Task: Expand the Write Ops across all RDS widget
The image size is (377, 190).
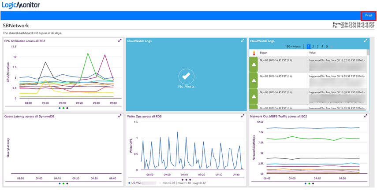Action: coord(243,116)
